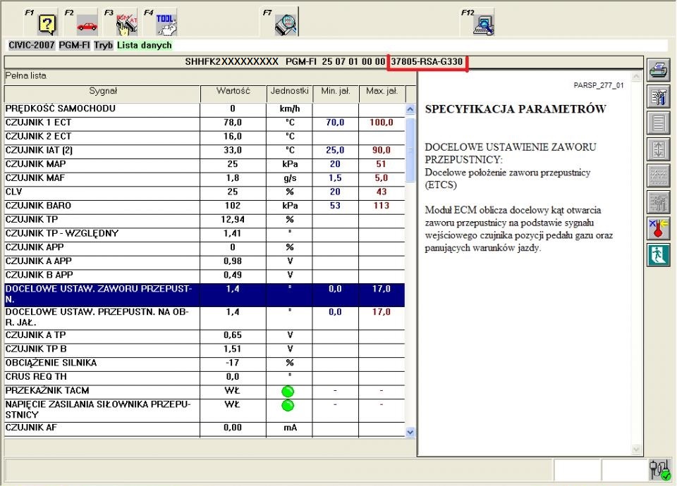Select the CZUJNIK TP row
The image size is (677, 486).
pyautogui.click(x=205, y=220)
